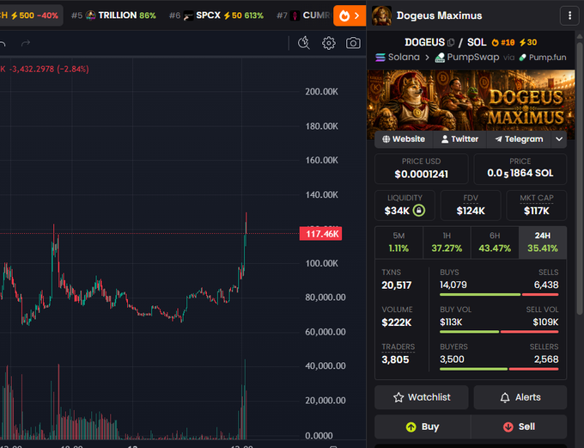
Task: Click the VOLUME $222K value
Action: pyautogui.click(x=397, y=322)
